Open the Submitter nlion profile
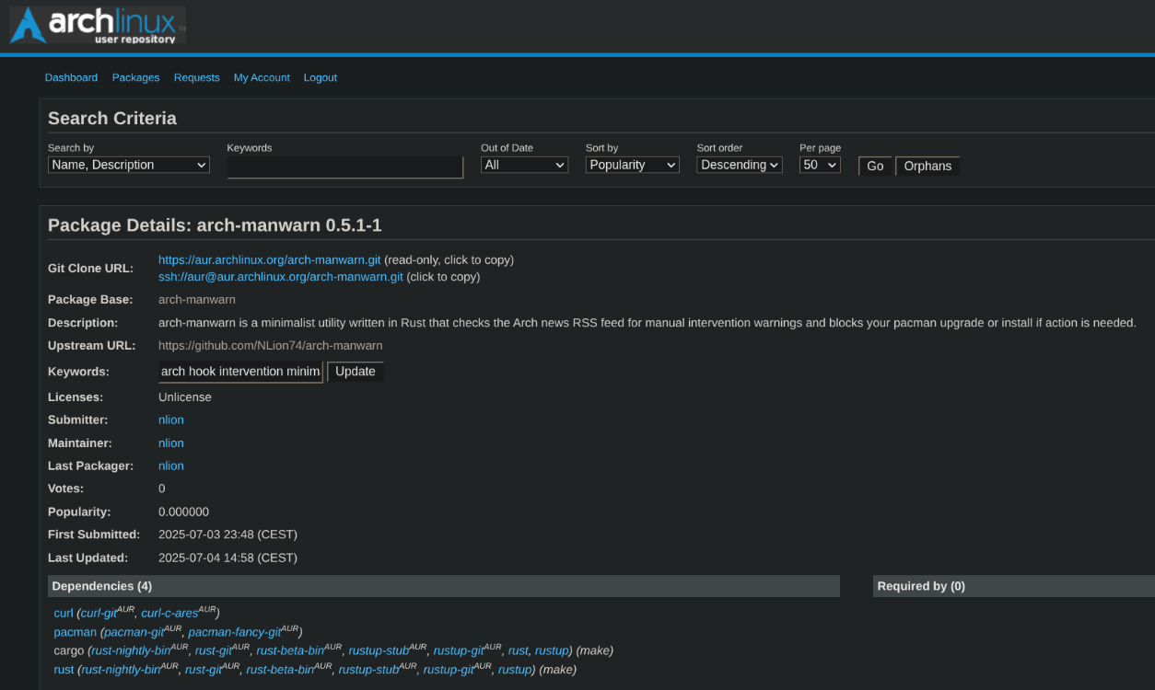1155x690 pixels. 171,420
